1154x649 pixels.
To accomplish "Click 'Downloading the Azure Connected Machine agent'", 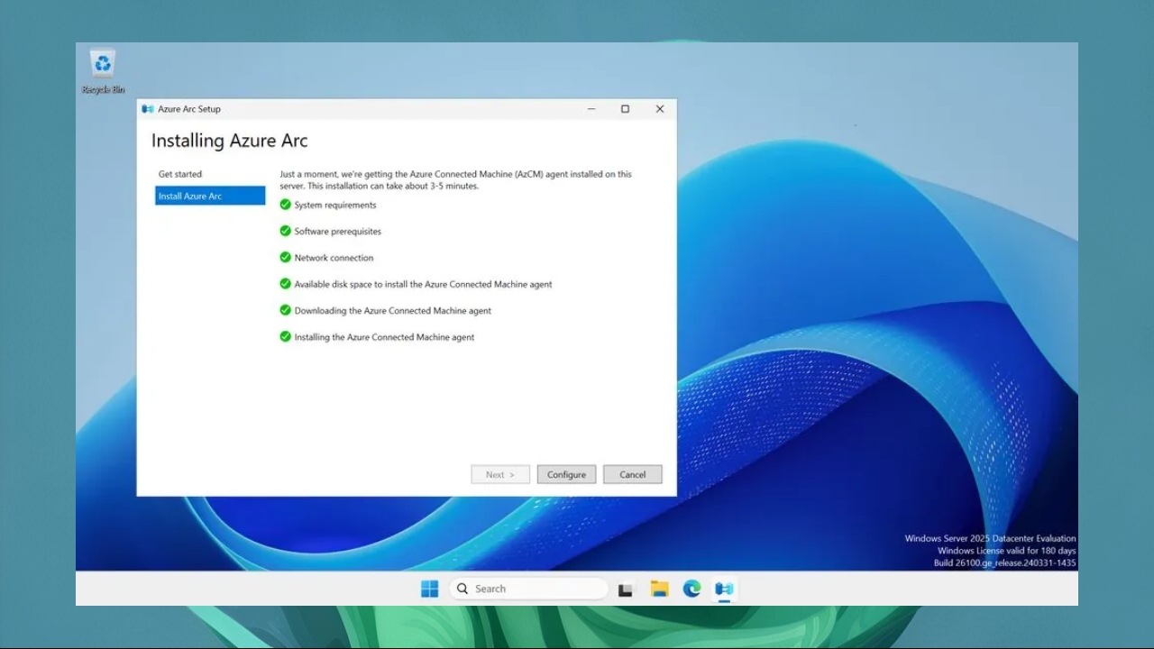I will [x=393, y=310].
